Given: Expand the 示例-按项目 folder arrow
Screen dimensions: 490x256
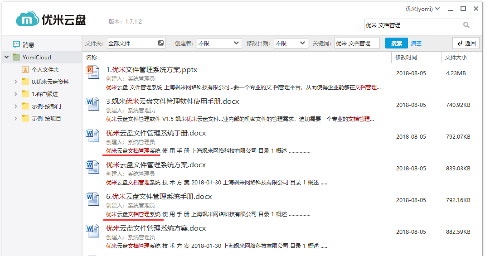Looking at the screenshot, I should tap(15, 119).
